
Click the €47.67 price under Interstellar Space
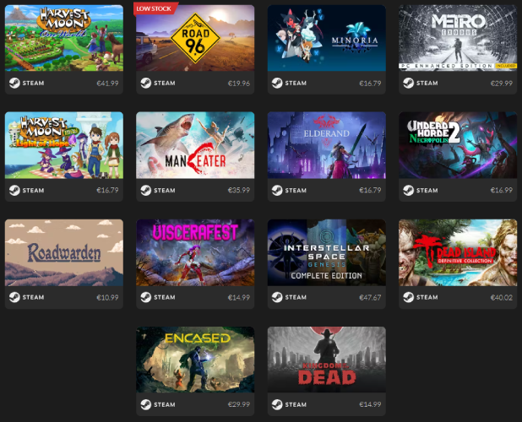click(x=370, y=297)
